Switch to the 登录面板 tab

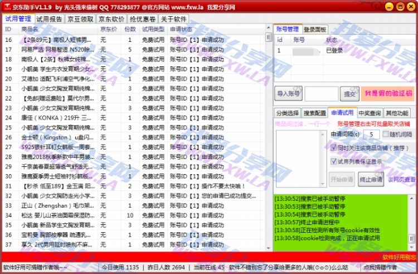point(315,30)
